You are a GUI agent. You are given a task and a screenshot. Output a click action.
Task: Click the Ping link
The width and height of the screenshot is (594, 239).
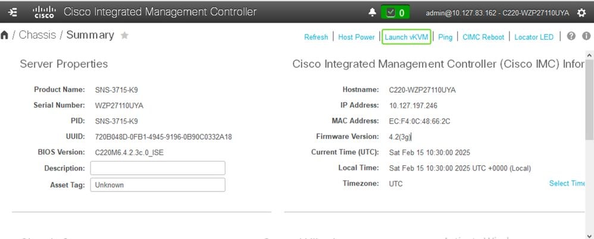(x=445, y=37)
